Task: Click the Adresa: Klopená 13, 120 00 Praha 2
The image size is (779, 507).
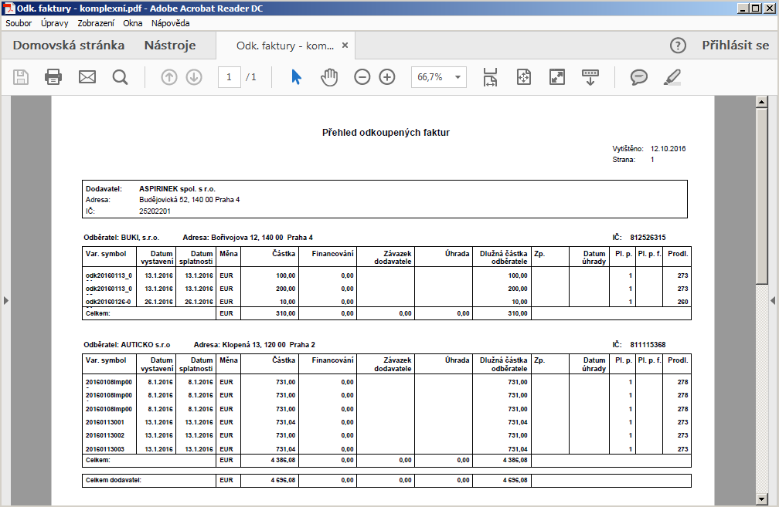Action: [x=254, y=345]
